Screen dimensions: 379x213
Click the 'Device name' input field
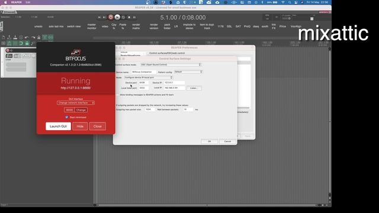143,72
